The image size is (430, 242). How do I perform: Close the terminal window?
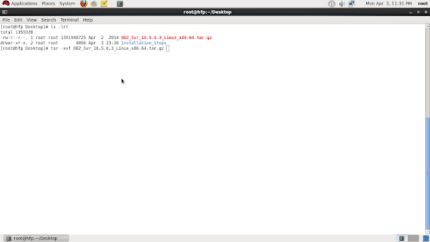(426, 12)
